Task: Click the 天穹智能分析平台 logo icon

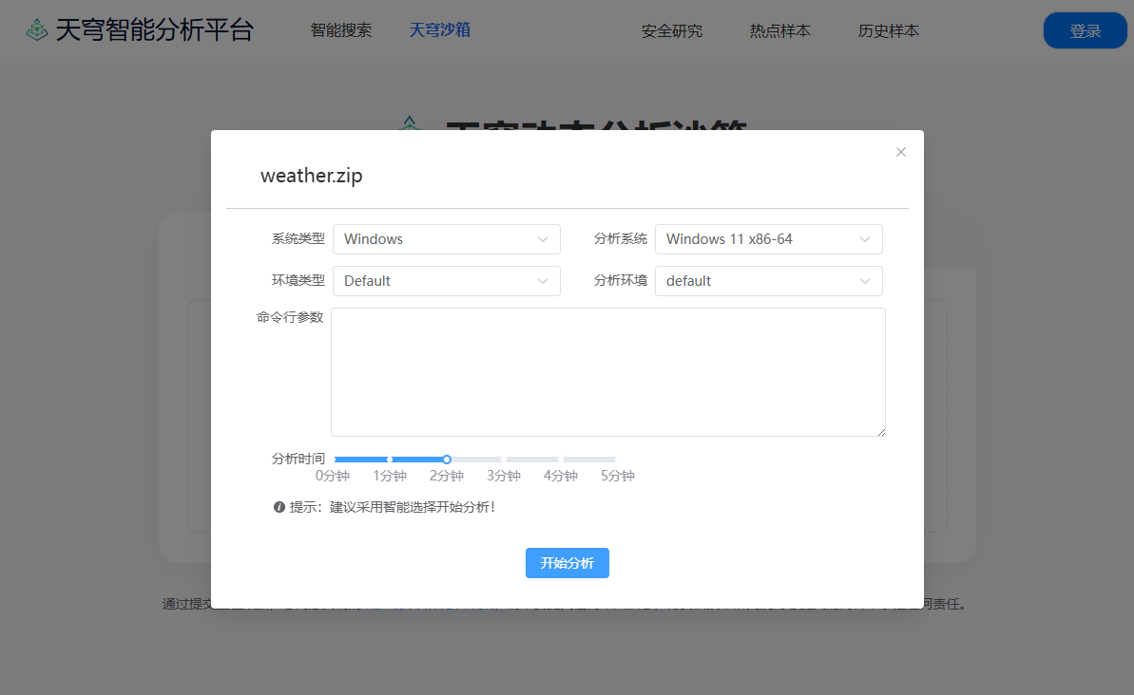Action: pyautogui.click(x=37, y=29)
